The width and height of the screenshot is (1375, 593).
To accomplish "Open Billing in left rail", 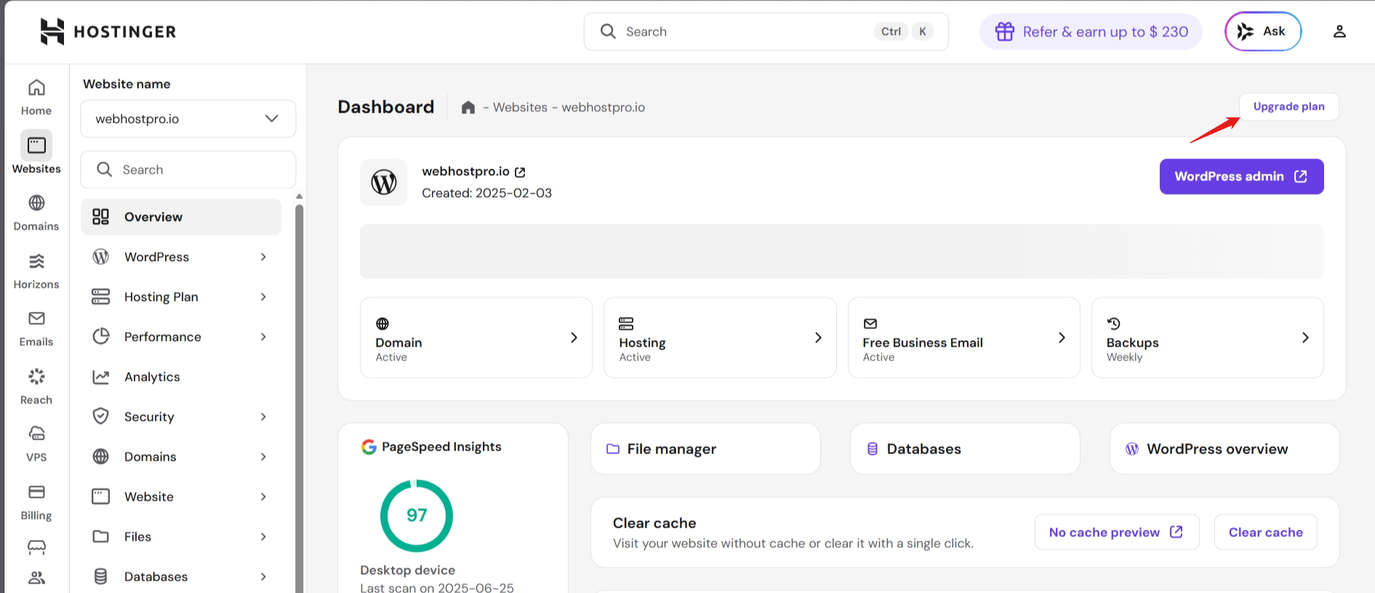I will (x=36, y=502).
